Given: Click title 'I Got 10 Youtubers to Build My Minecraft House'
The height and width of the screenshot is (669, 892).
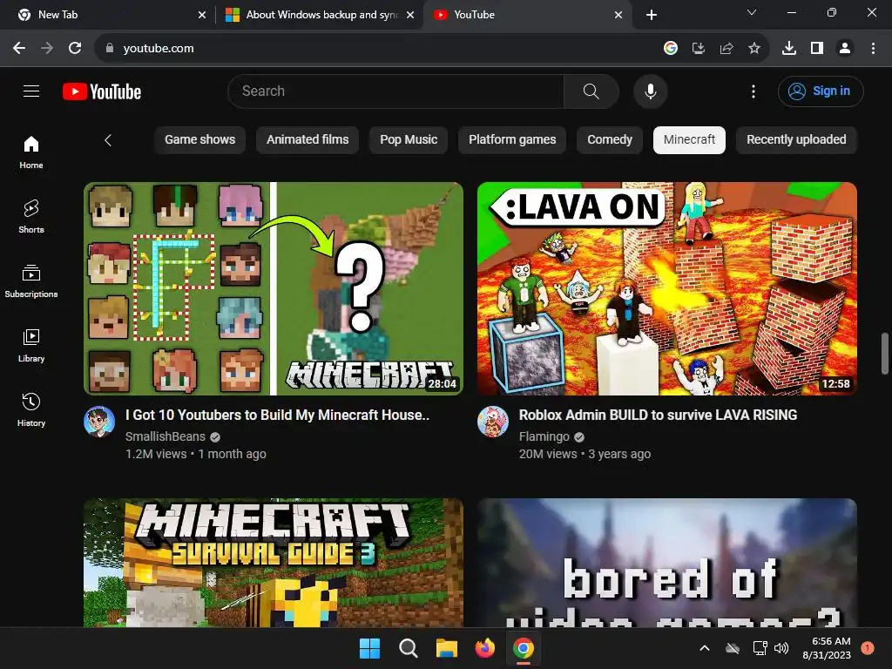Looking at the screenshot, I should (x=278, y=415).
